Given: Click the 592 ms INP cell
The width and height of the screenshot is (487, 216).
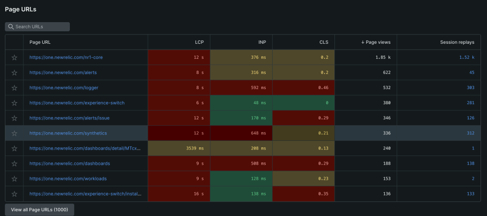Looking at the screenshot, I should coord(241,87).
